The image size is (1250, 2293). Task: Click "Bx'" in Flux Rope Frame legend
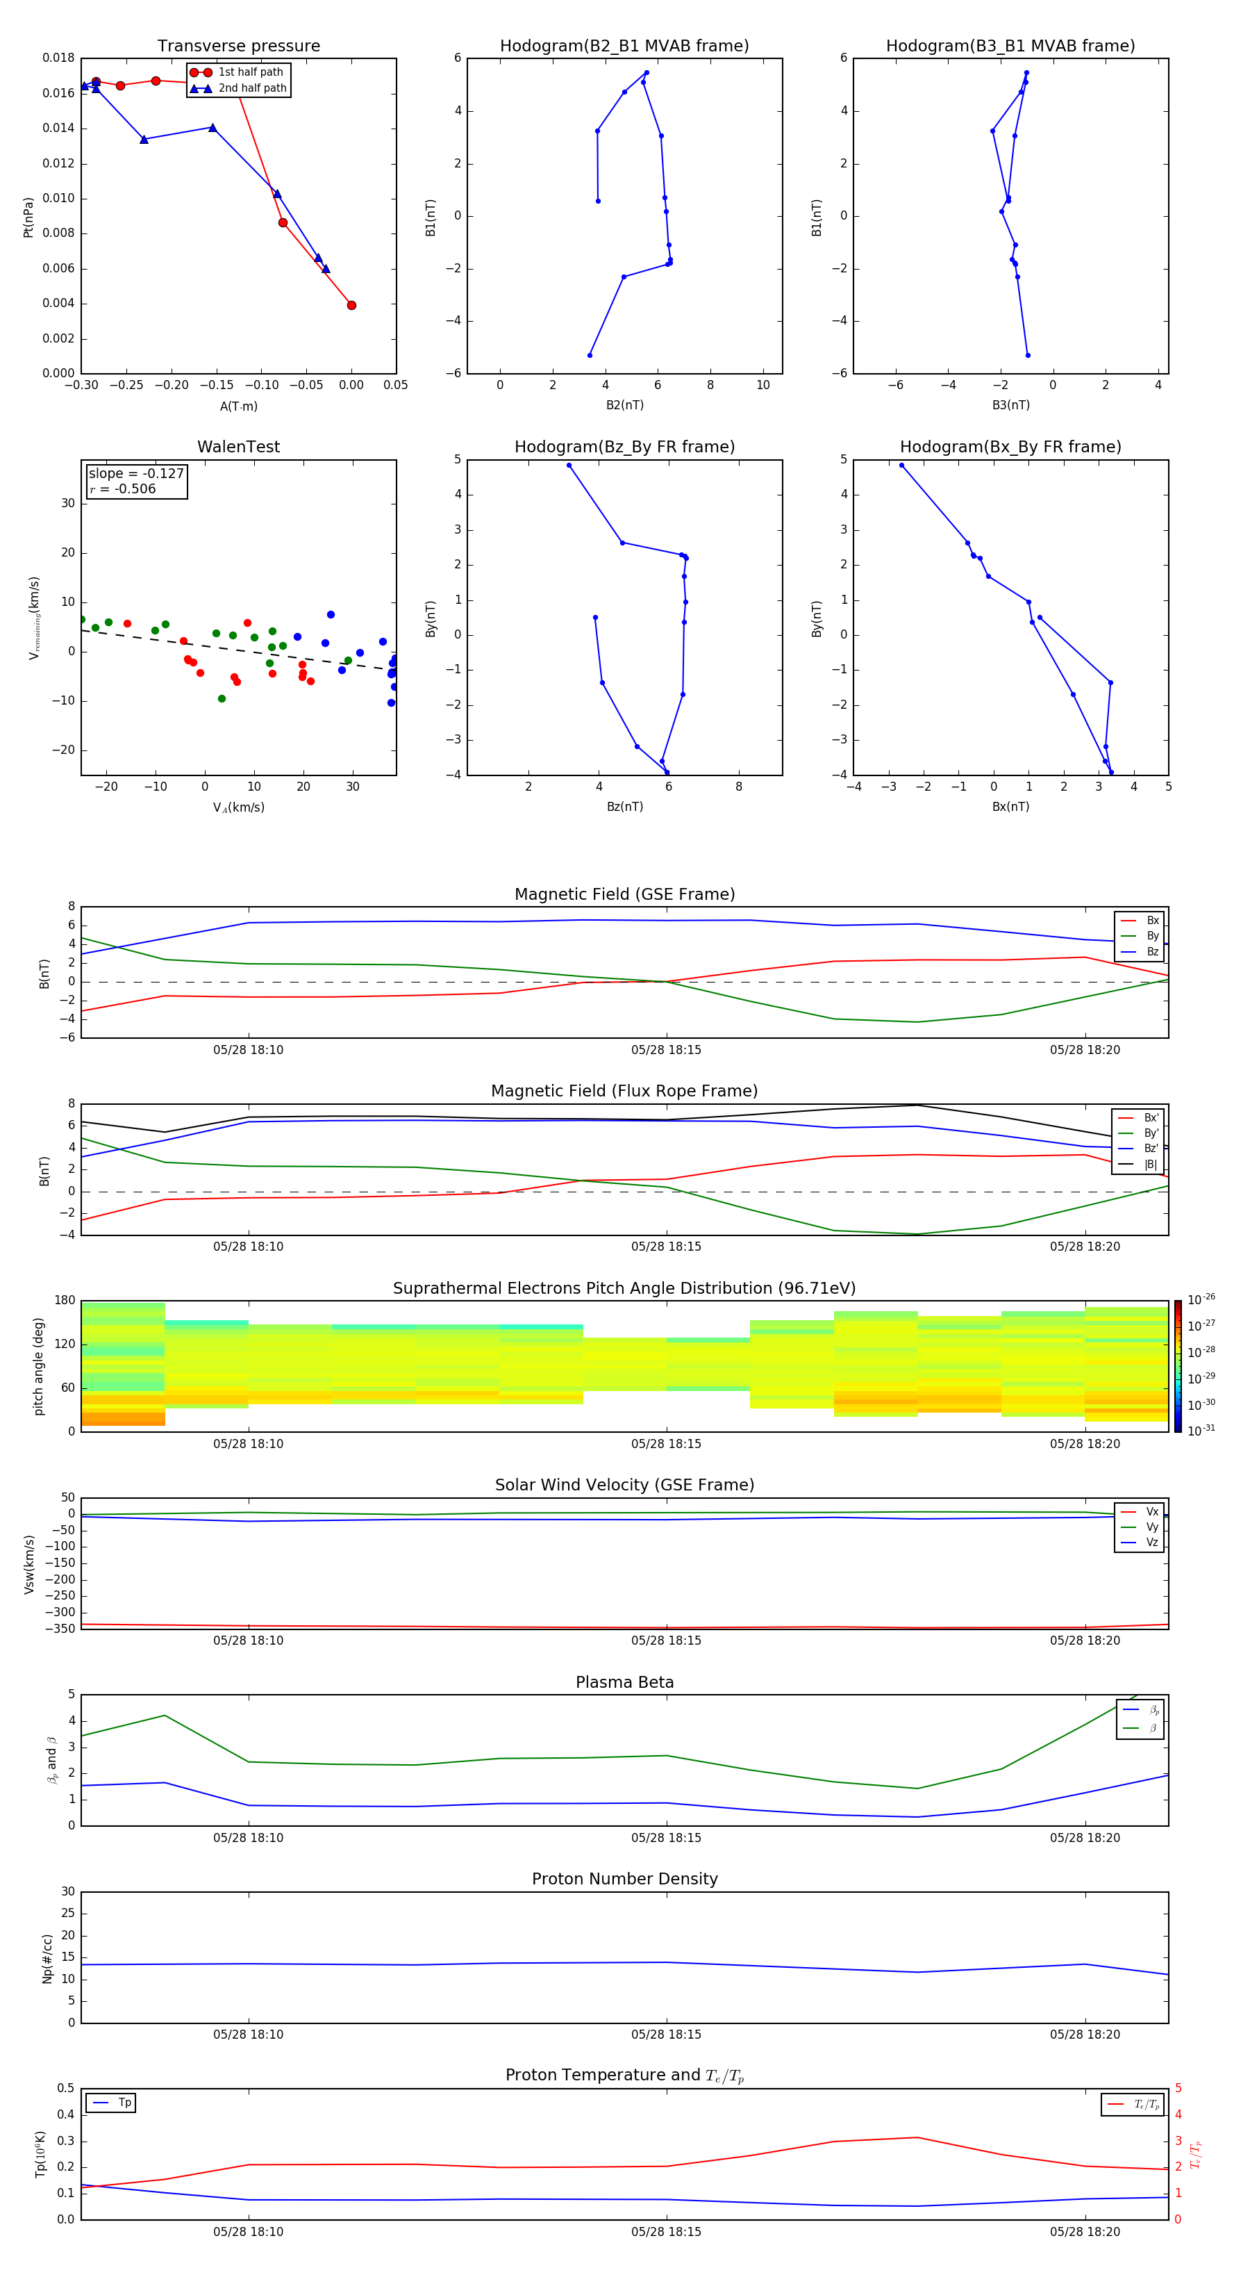(x=1151, y=1118)
